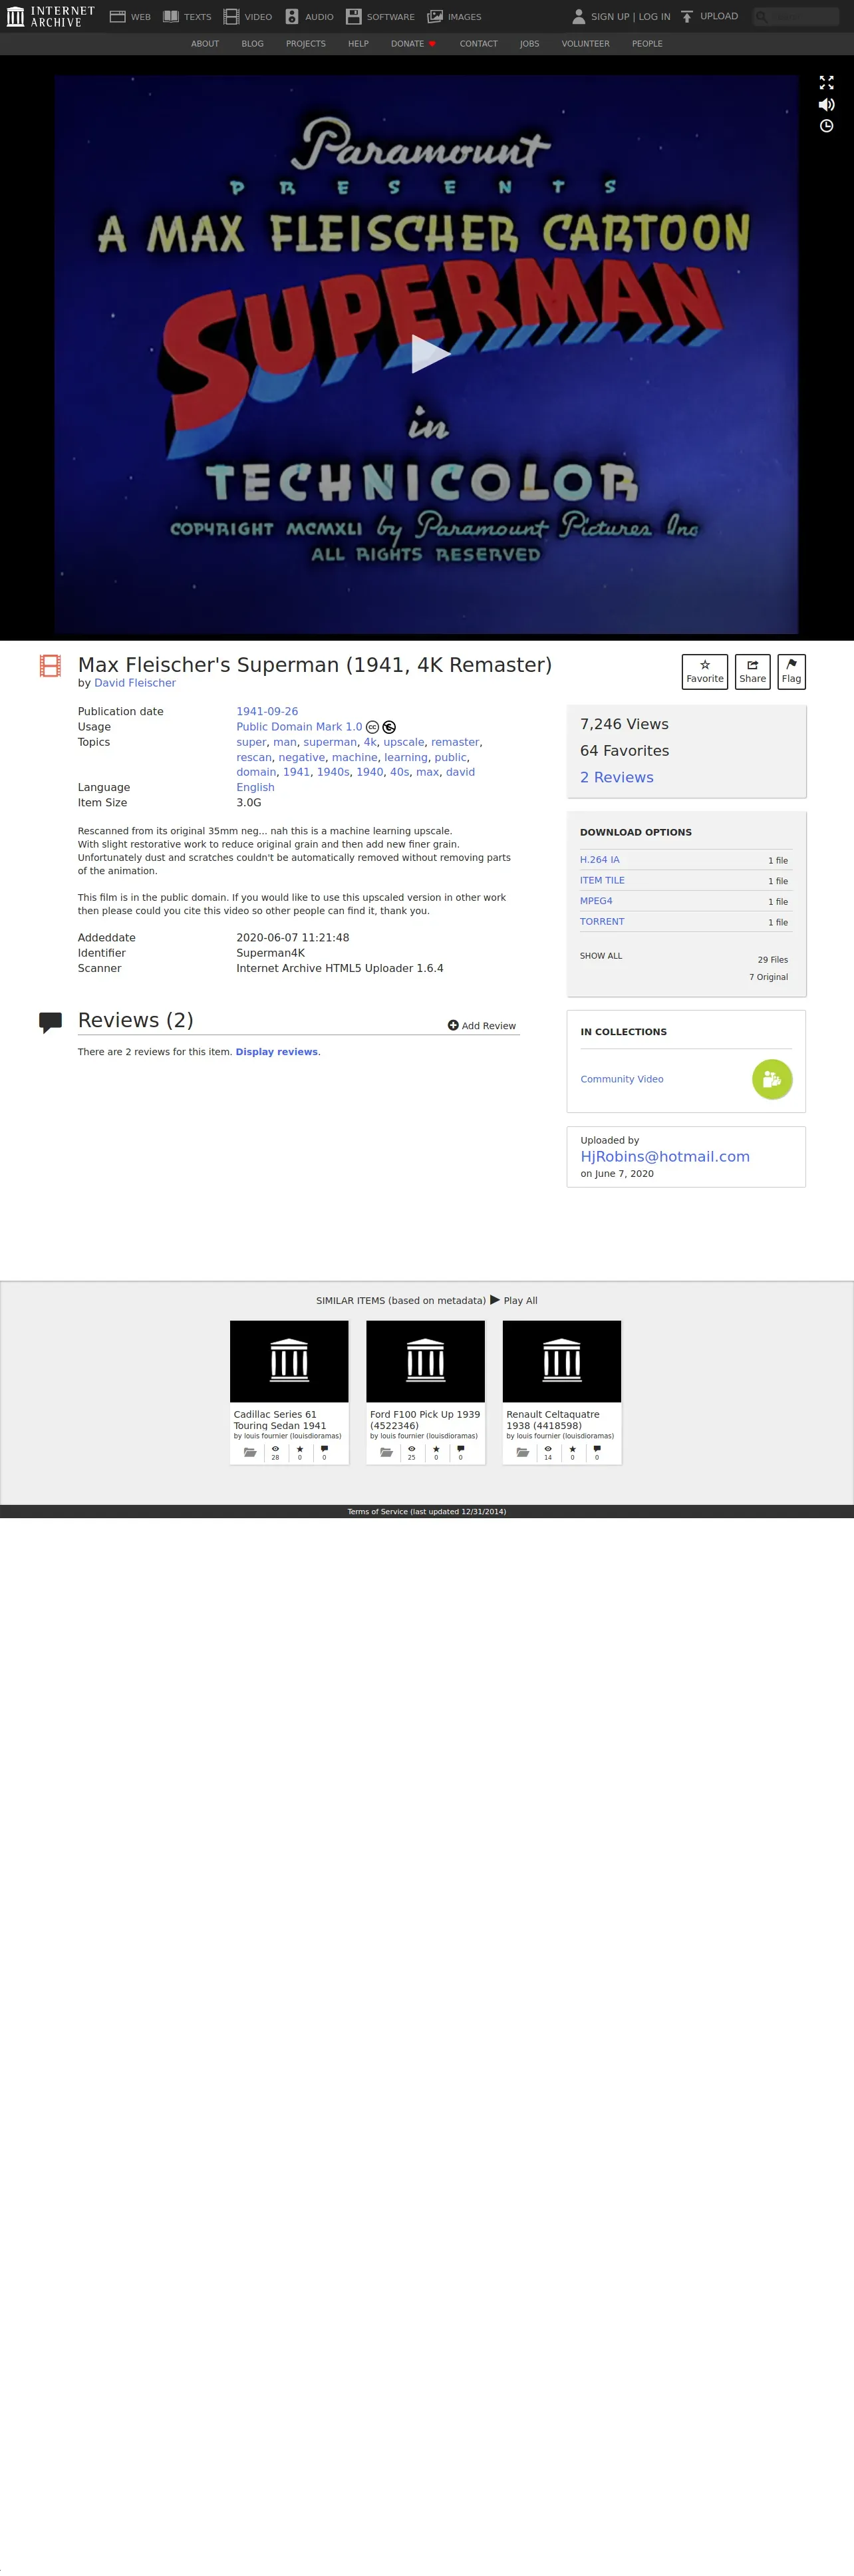The image size is (854, 2576).
Task: Click the Web media type icon
Action: (117, 16)
